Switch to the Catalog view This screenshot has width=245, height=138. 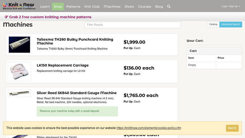(213, 25)
